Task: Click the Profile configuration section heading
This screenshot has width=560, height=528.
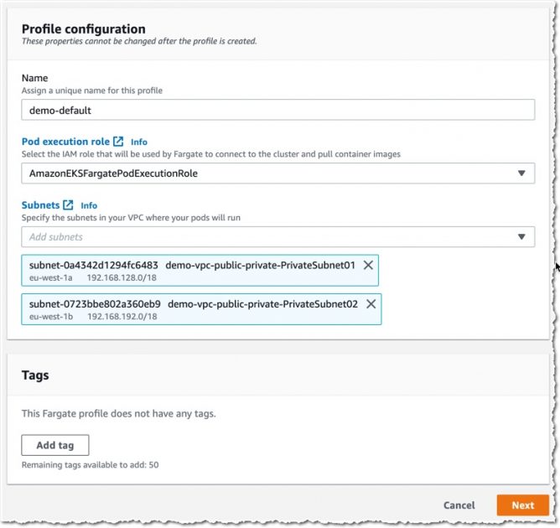Action: [x=84, y=29]
